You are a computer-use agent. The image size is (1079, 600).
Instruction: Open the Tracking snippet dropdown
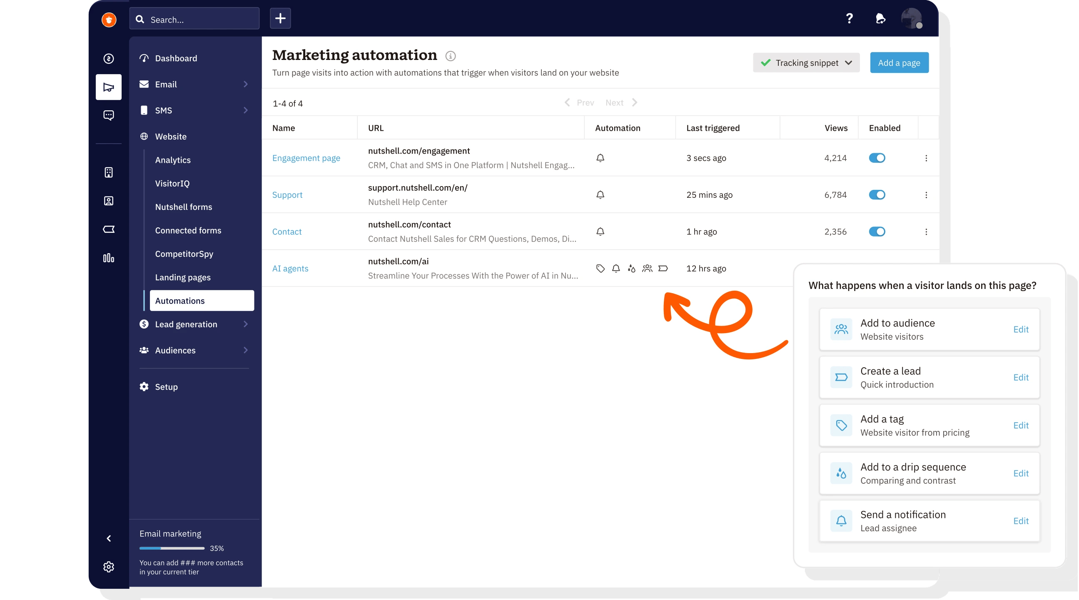click(x=806, y=63)
